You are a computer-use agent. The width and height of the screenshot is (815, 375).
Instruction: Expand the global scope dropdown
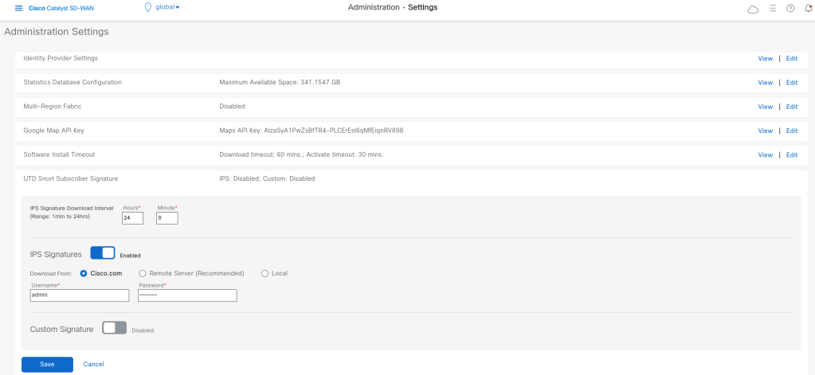click(x=167, y=7)
